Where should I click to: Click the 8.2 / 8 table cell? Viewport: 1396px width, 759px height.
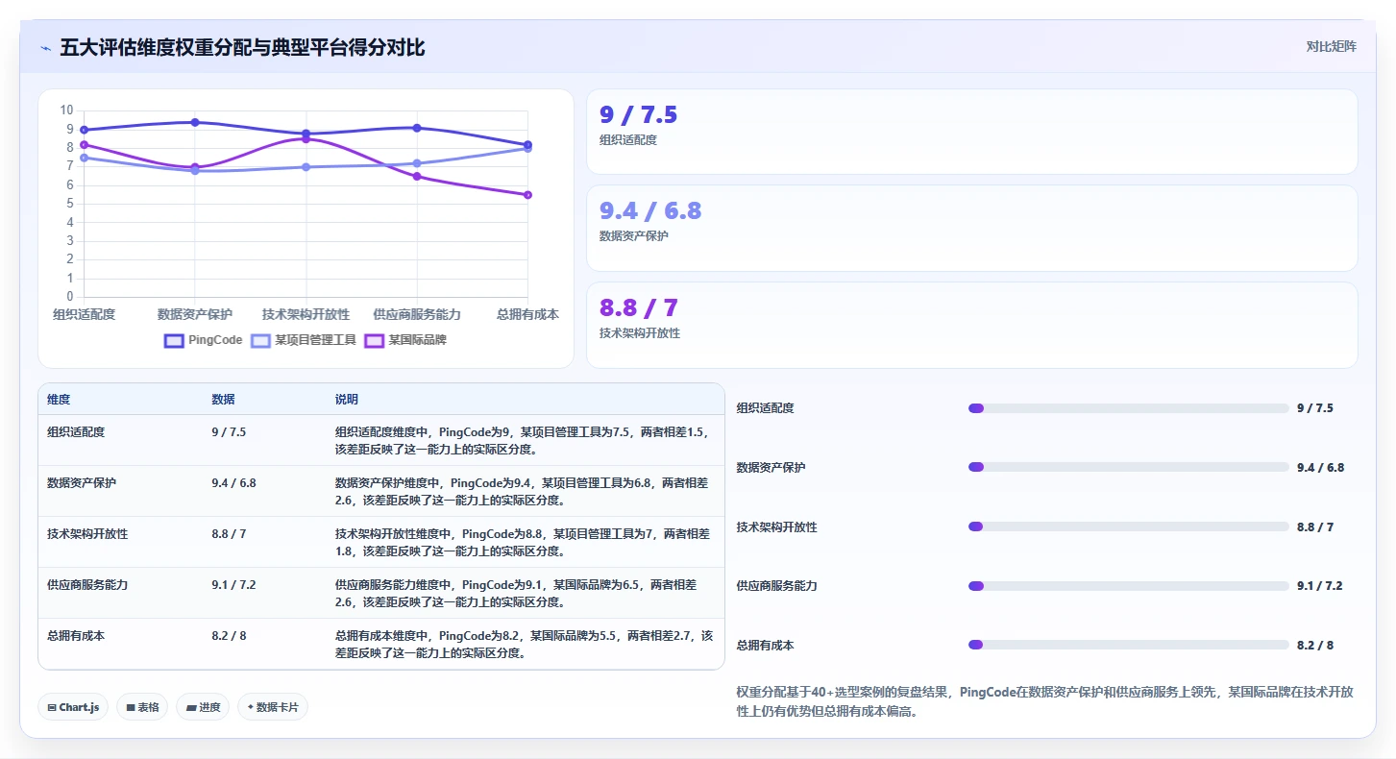tap(229, 636)
